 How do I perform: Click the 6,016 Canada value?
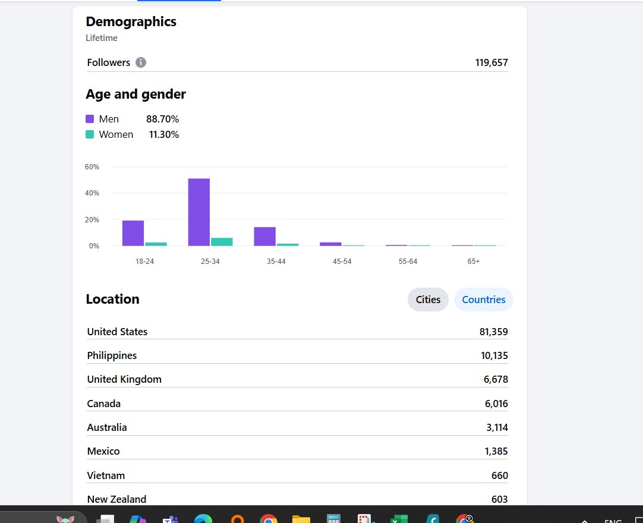click(496, 403)
